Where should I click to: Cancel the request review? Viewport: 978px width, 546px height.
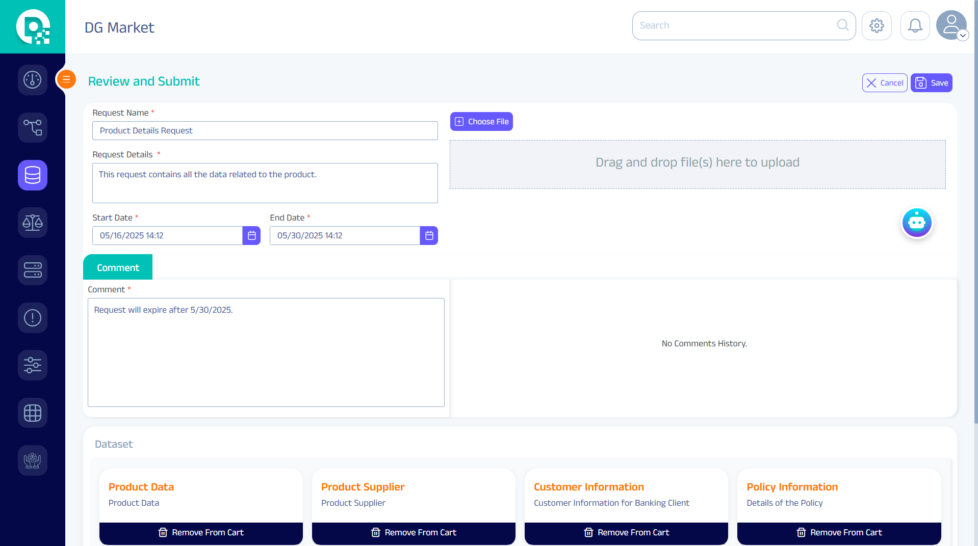885,83
